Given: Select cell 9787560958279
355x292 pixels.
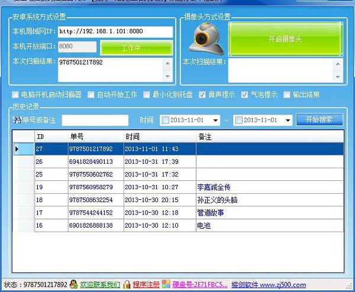Looking at the screenshot, I should pyautogui.click(x=96, y=187).
